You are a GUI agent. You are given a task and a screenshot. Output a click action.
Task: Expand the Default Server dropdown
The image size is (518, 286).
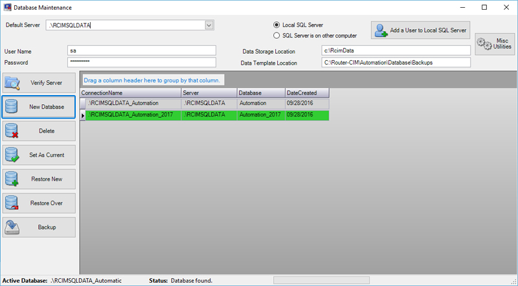(x=209, y=25)
